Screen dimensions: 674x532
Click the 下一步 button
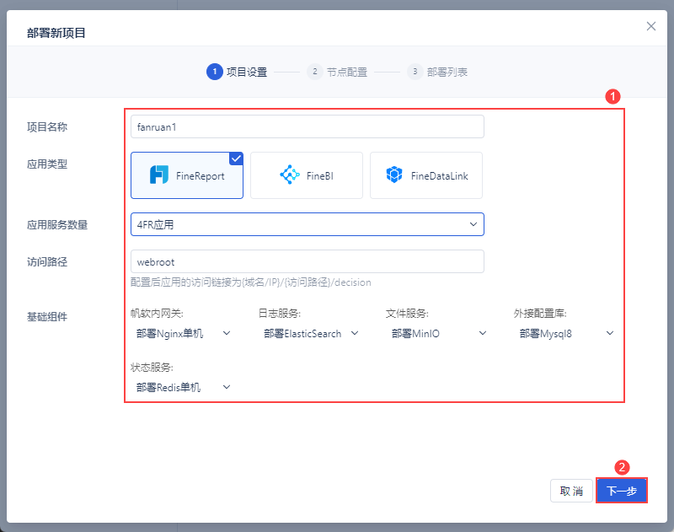[x=622, y=491]
